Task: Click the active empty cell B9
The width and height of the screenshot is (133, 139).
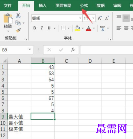Action: [43, 116]
